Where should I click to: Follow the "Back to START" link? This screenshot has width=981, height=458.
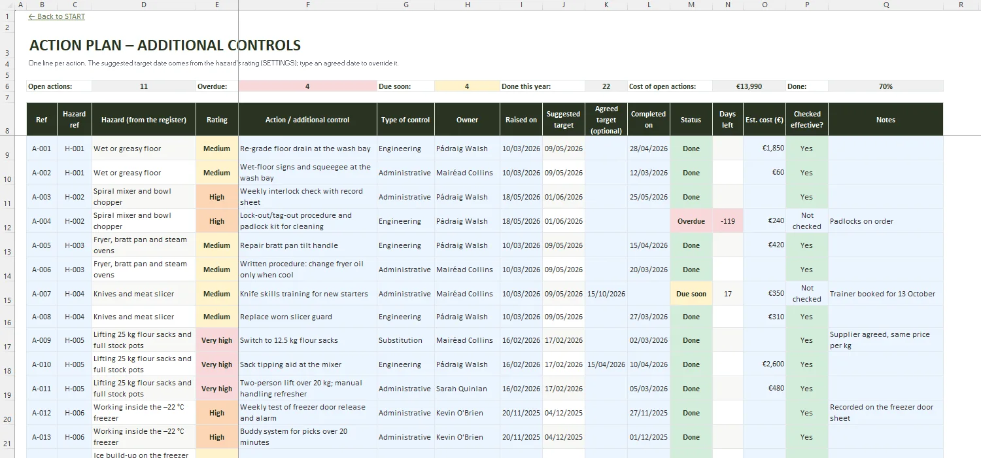57,16
